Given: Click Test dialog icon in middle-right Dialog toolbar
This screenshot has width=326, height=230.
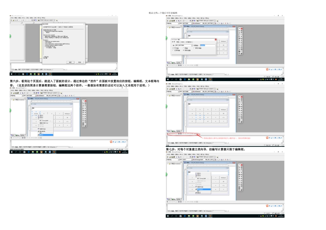Looking at the screenshot, I should (x=167, y=133).
